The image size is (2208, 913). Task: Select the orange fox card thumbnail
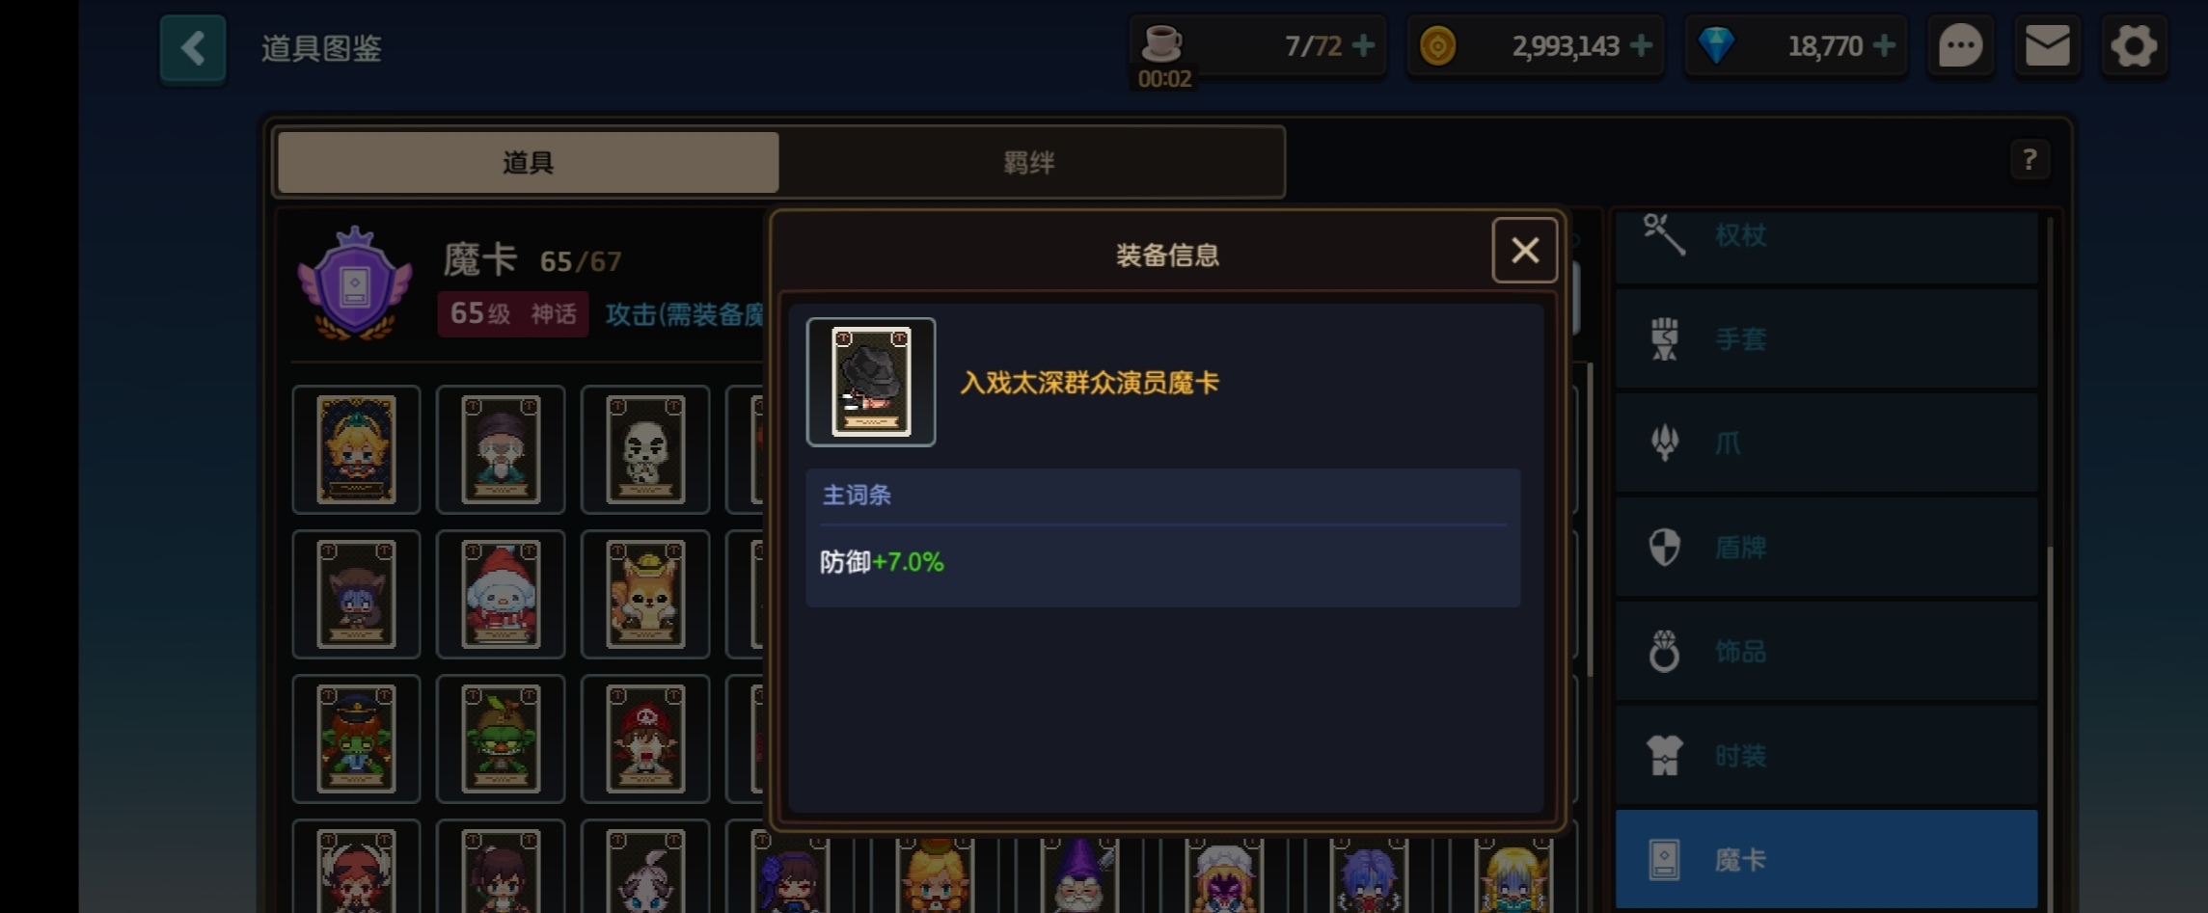[645, 594]
